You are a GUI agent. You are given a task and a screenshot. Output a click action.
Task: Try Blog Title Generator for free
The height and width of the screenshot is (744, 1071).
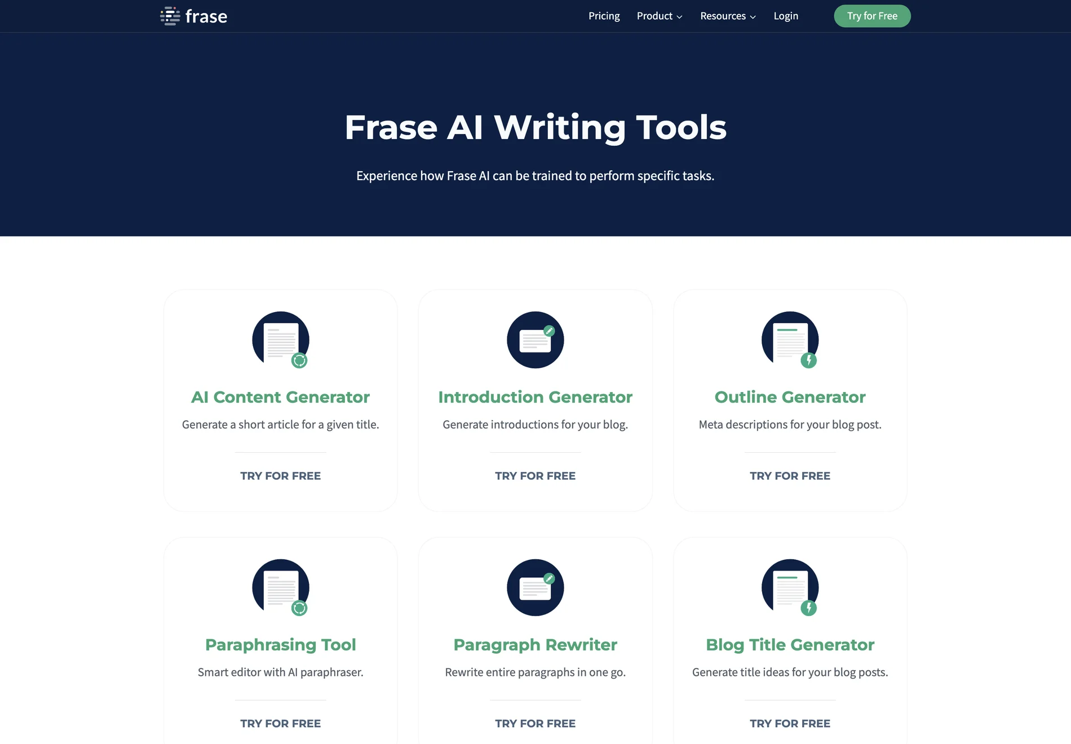tap(790, 724)
